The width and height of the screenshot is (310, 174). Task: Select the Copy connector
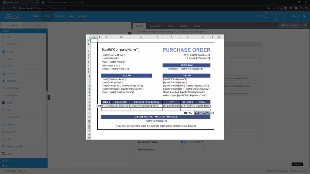click(9, 59)
